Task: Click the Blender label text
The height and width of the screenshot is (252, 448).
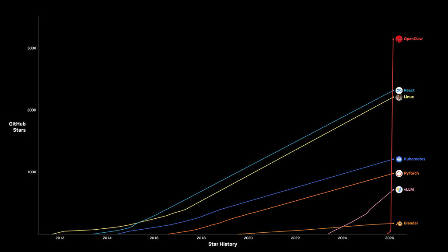Action: pyautogui.click(x=411, y=224)
